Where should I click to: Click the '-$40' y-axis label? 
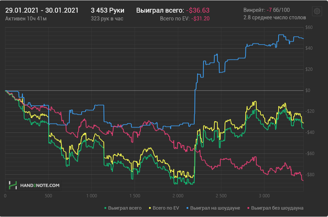point(310,132)
